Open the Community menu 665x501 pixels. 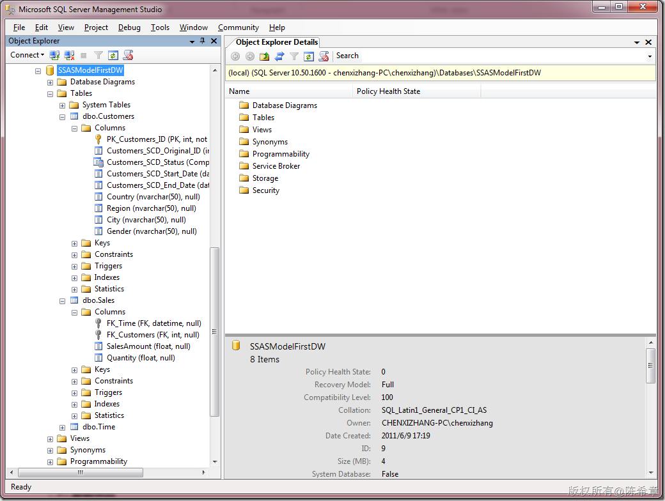pos(239,27)
